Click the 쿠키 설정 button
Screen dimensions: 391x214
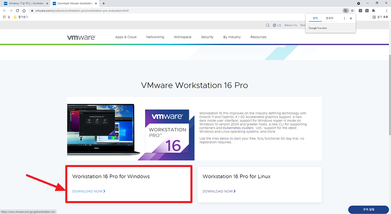pyautogui.click(x=368, y=210)
